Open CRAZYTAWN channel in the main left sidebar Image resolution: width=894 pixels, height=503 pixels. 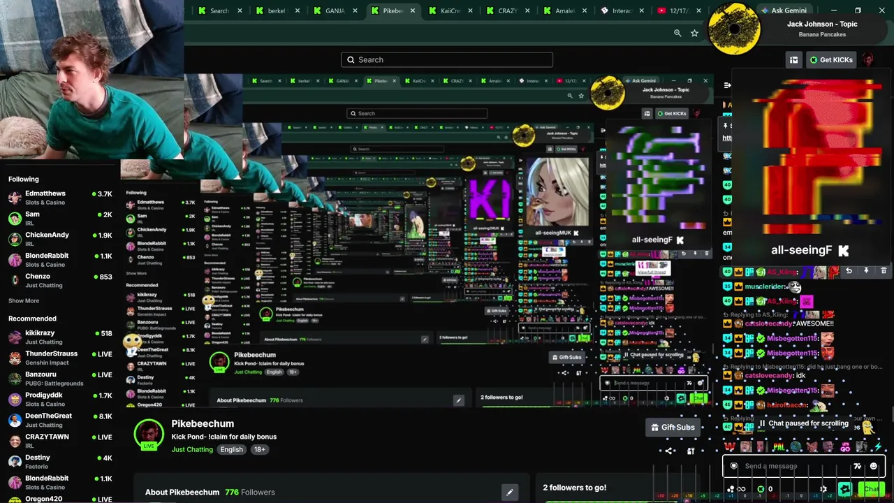tap(60, 441)
